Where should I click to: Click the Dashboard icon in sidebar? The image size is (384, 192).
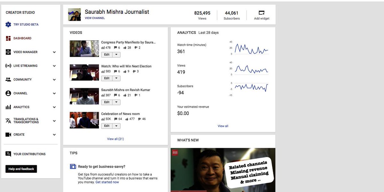click(x=8, y=38)
